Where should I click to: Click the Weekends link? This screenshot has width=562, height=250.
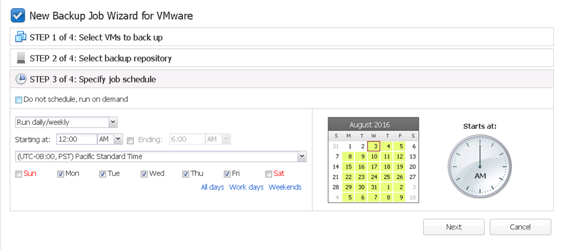coord(285,187)
